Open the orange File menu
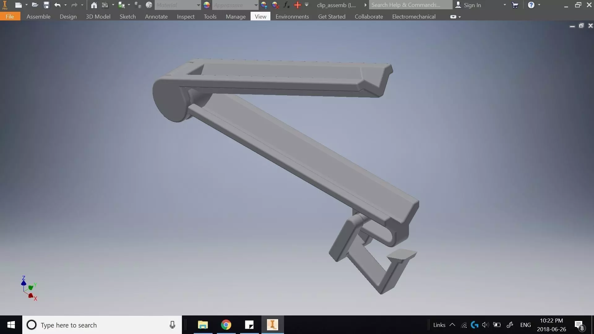Screen dimensions: 594x334 pyautogui.click(x=10, y=17)
